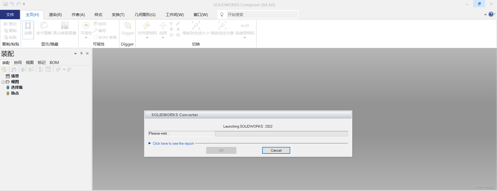This screenshot has width=497, height=191.
Task: Click the 选择 crosshair icon
Action: click(x=163, y=25)
